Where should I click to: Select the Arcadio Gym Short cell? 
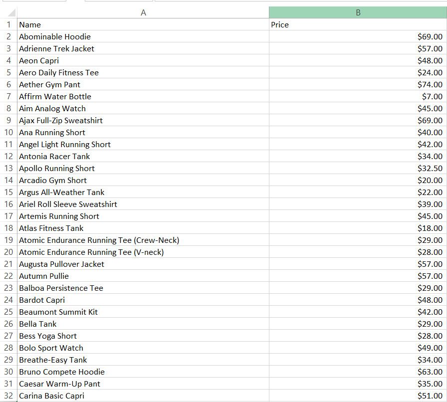pyautogui.click(x=143, y=180)
